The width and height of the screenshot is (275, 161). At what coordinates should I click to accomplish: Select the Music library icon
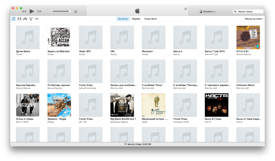(x=13, y=19)
